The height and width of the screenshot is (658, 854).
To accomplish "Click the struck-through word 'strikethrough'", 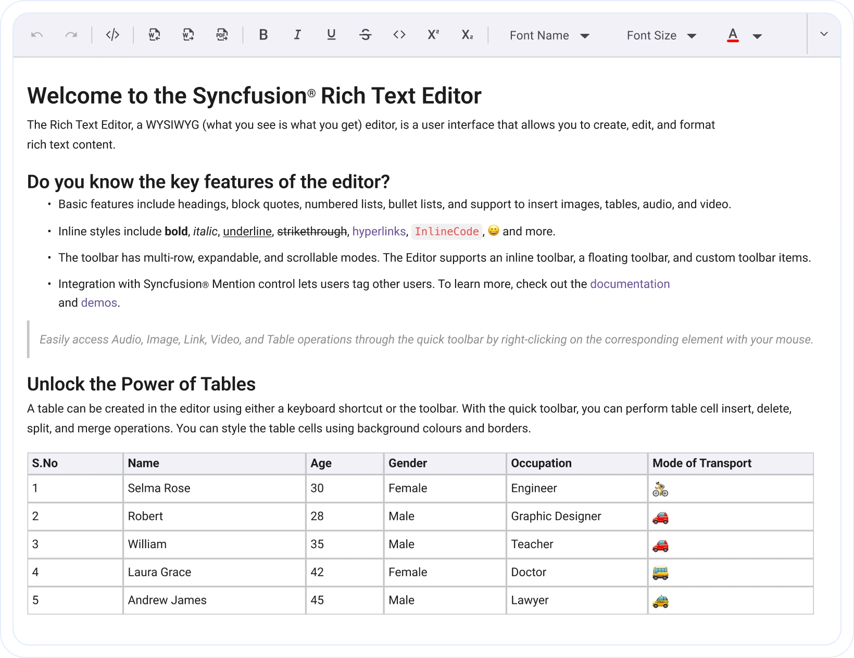I will click(x=312, y=231).
